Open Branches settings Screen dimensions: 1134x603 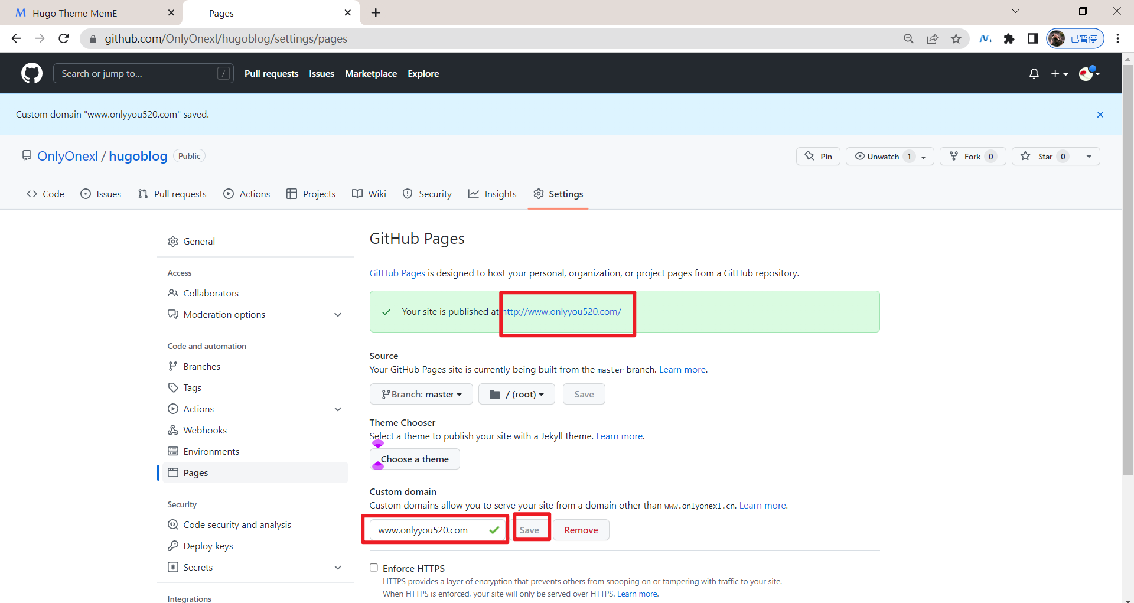pos(255,366)
